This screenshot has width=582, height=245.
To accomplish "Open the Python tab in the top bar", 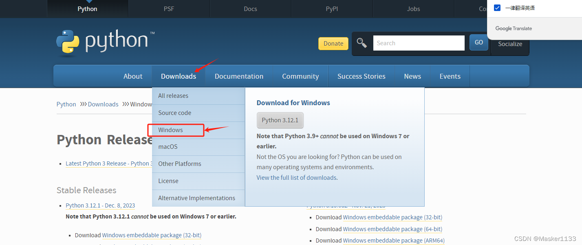I will [88, 9].
